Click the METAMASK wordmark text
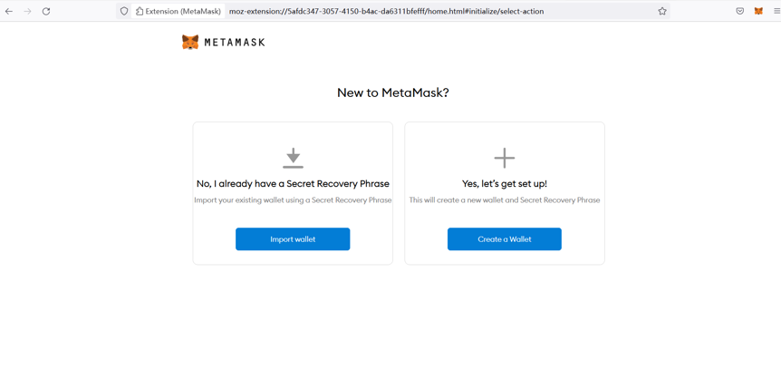781x379 pixels. pos(235,43)
